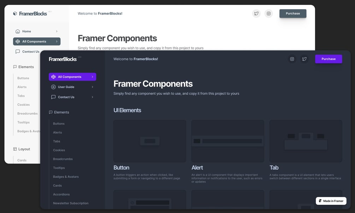Expand the User Guide chevron in the dark sidebar
355x213 pixels.
pos(93,87)
